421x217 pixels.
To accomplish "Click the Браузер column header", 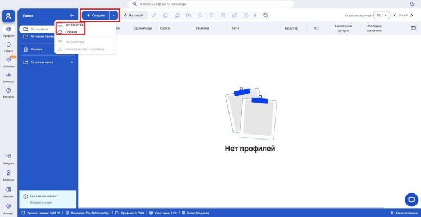I will click(x=291, y=28).
